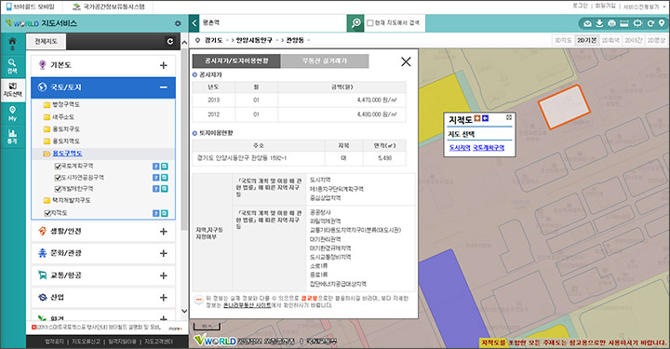Click into the search text field
Screen dimensions: 670x349
pos(274,23)
